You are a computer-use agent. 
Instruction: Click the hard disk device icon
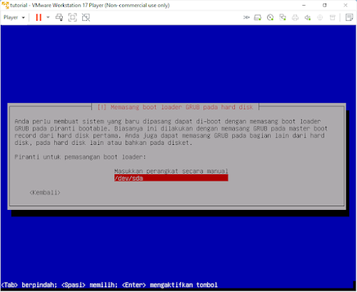[x=258, y=17]
